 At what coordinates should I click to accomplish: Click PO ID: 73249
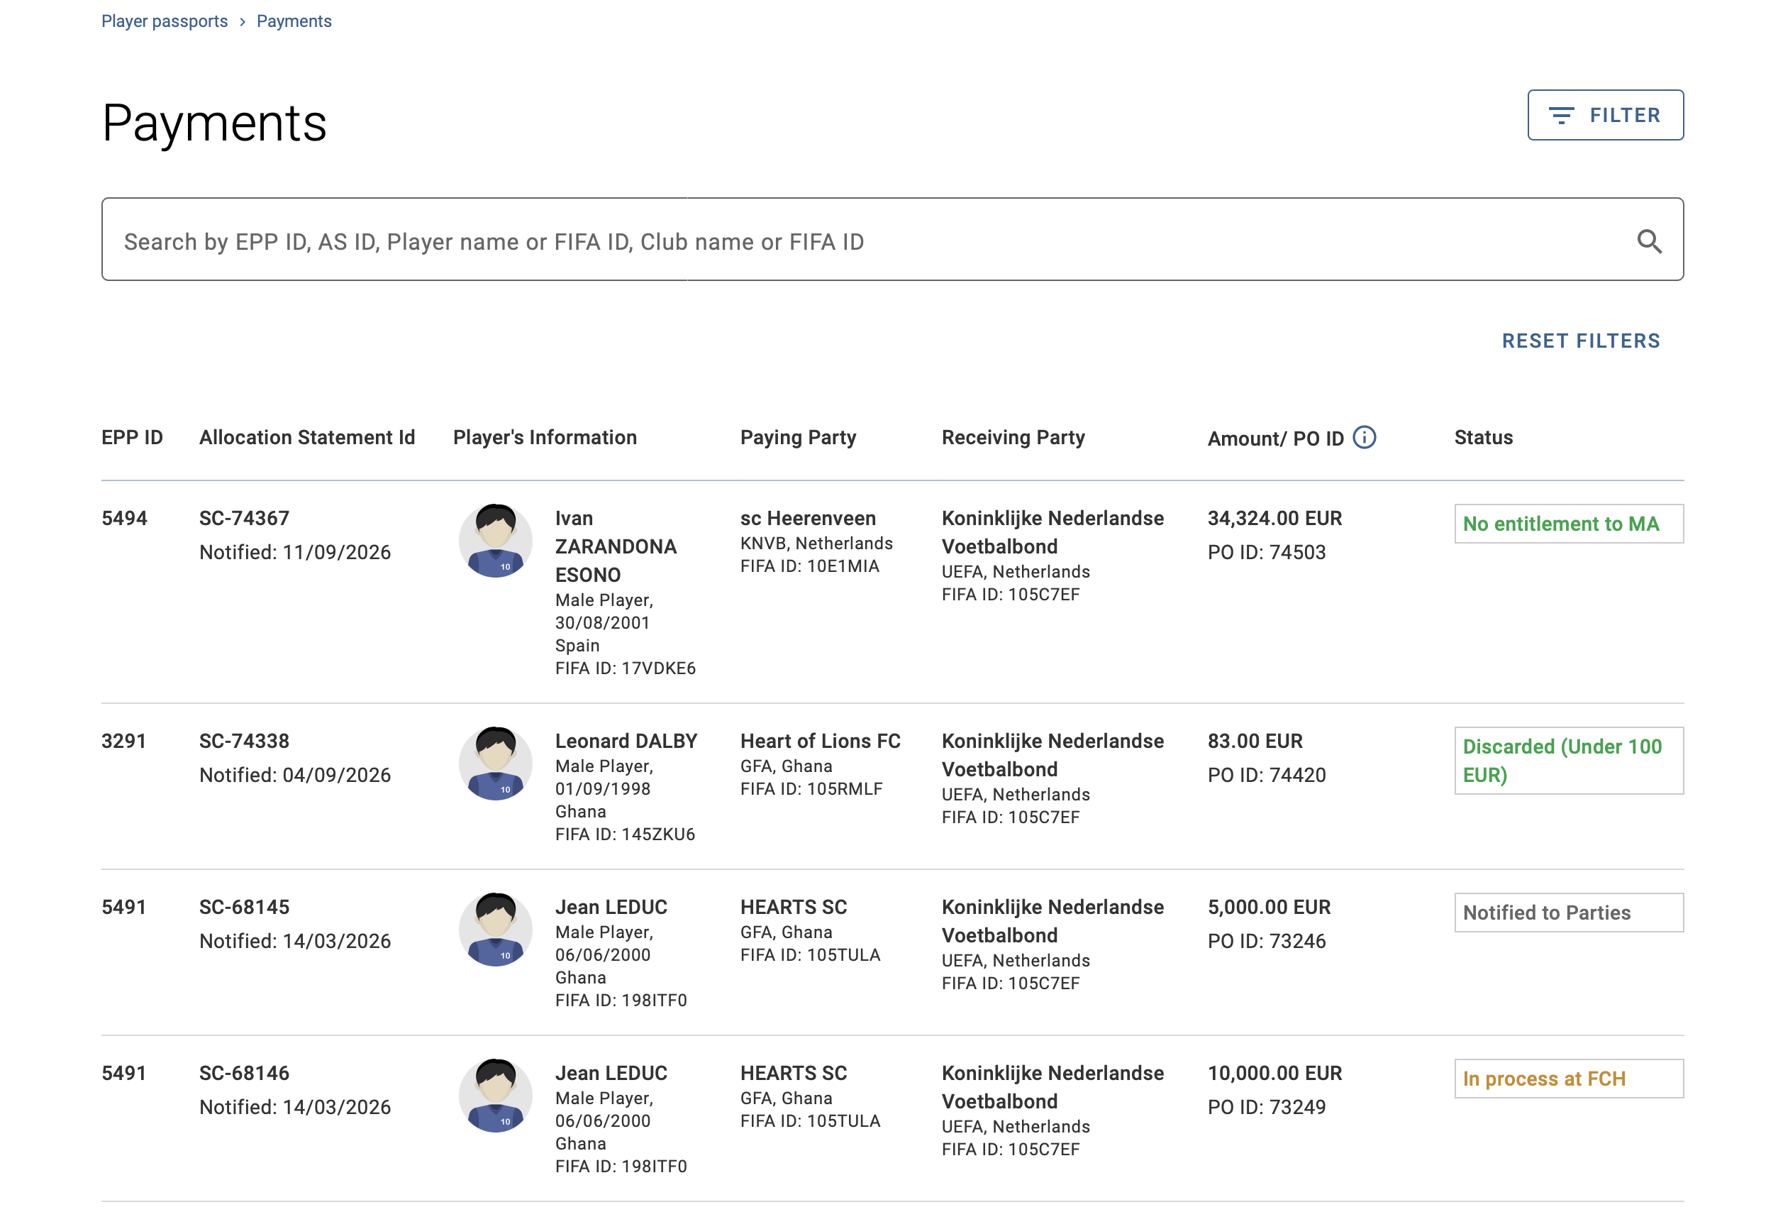tap(1266, 1107)
